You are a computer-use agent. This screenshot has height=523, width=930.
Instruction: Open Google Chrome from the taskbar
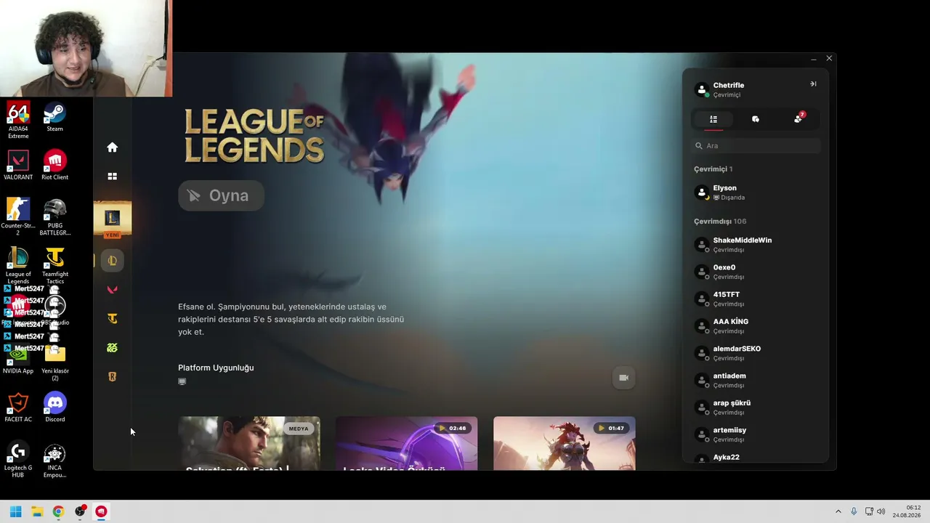click(x=58, y=511)
